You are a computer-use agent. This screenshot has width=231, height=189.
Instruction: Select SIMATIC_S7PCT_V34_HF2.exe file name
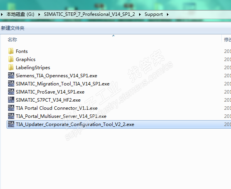[48, 100]
